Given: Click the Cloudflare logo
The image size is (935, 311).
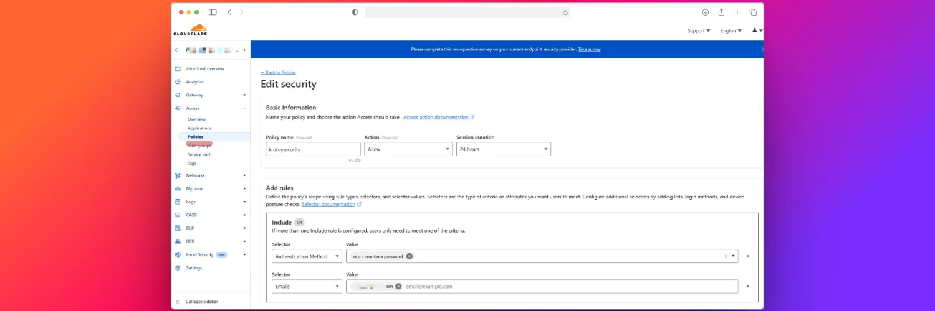Looking at the screenshot, I should click(190, 30).
